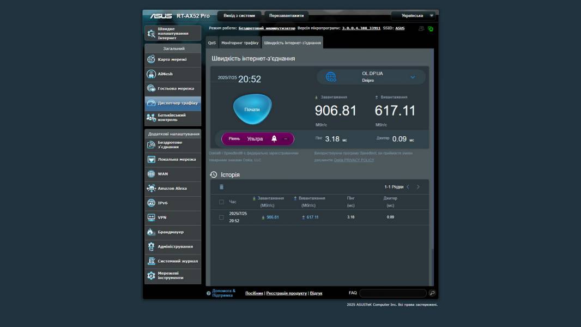This screenshot has height=327, width=581.
Task: Check the select-all checkbox in history header
Action: click(x=221, y=202)
